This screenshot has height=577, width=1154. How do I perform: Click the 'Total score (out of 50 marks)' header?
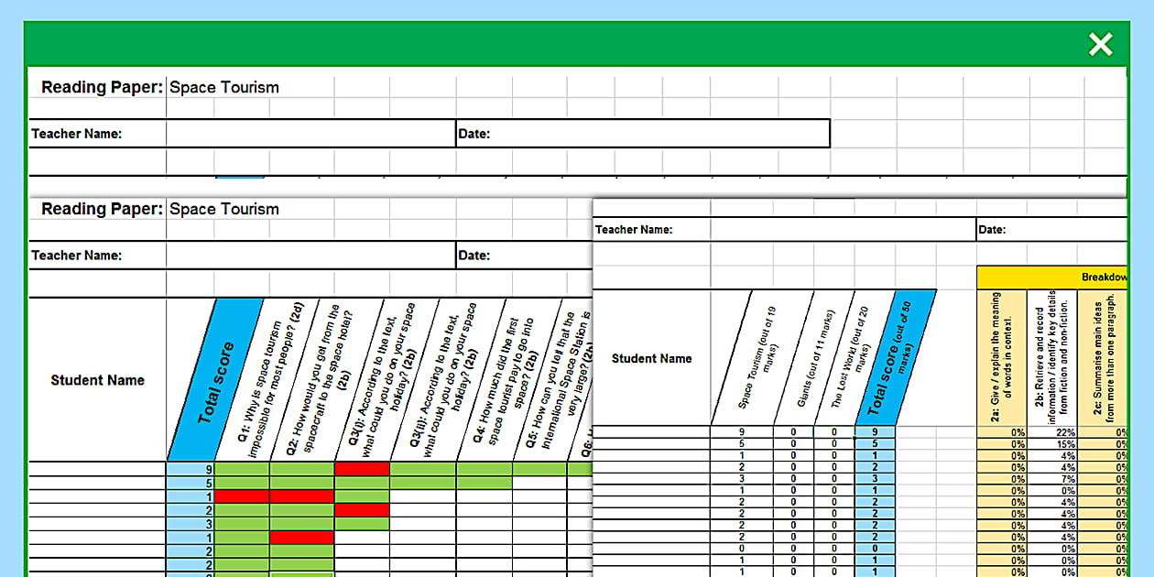coord(895,359)
